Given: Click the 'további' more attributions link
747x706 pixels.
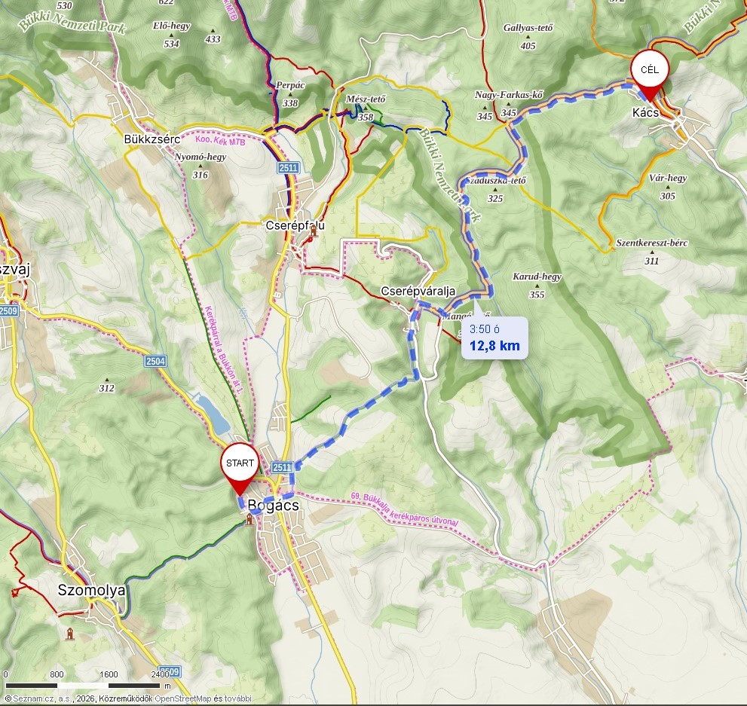Looking at the screenshot, I should coord(238,698).
